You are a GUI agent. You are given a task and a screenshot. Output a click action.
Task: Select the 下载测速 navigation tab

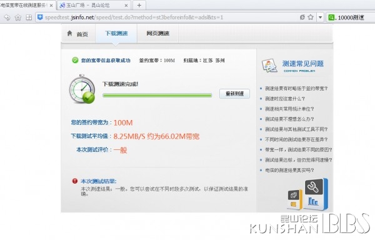(x=116, y=34)
